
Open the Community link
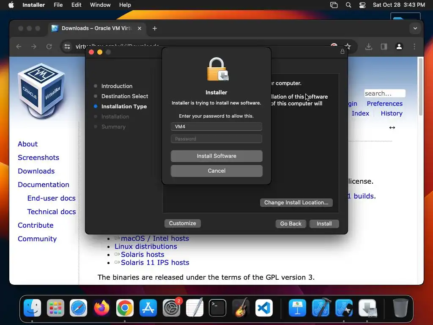click(x=37, y=239)
